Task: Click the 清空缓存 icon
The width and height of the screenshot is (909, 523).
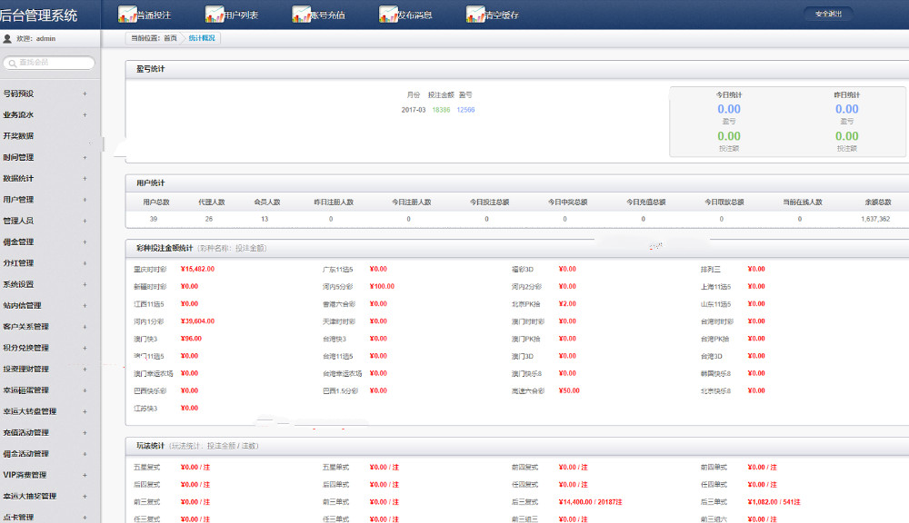Action: coord(474,14)
